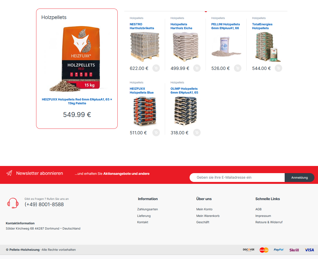Open PELLINI Holzpellets bag image
The height and width of the screenshot is (259, 318).
(226, 47)
